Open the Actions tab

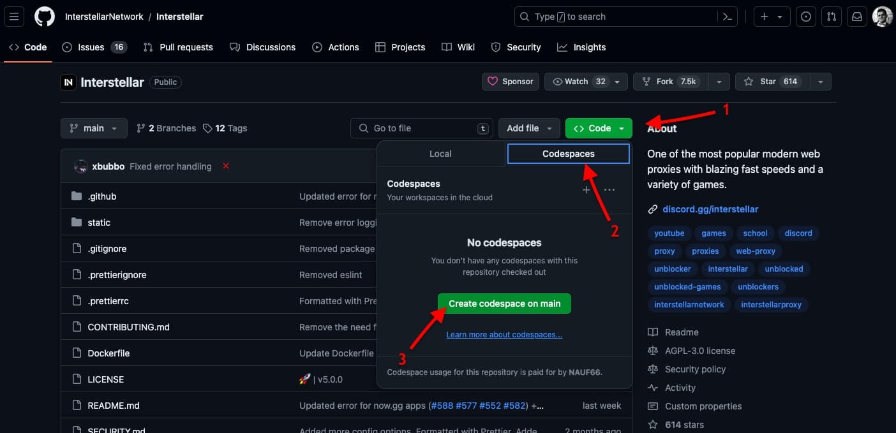[336, 47]
